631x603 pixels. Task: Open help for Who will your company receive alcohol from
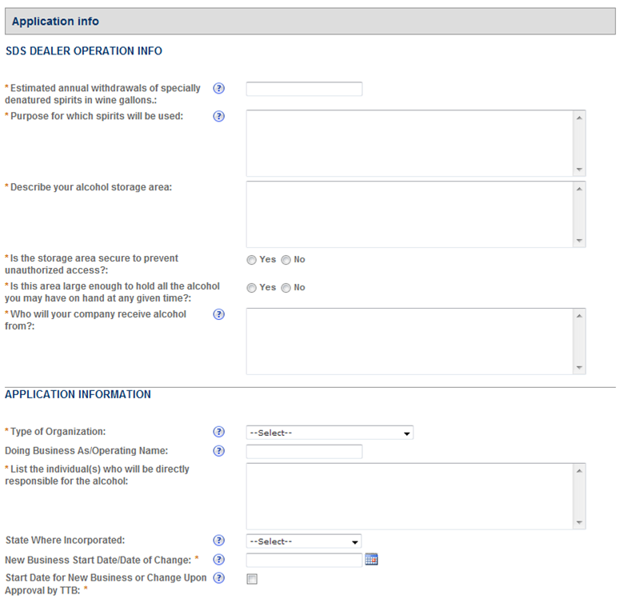tap(218, 314)
